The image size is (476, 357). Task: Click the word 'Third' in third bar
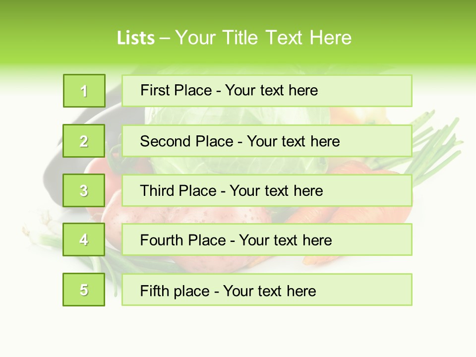pos(157,190)
